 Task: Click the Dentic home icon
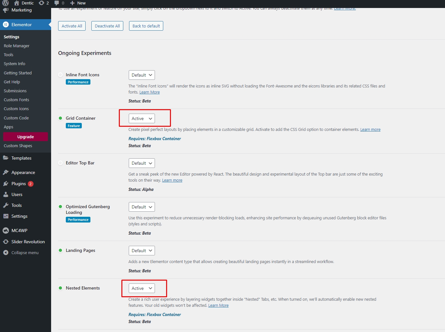(17, 3)
